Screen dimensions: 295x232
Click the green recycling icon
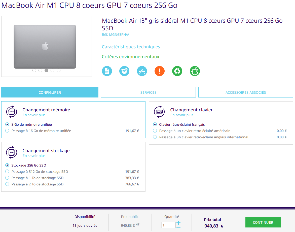[x=177, y=71]
